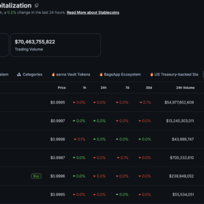Sort by the 1h change column

pyautogui.click(x=85, y=88)
